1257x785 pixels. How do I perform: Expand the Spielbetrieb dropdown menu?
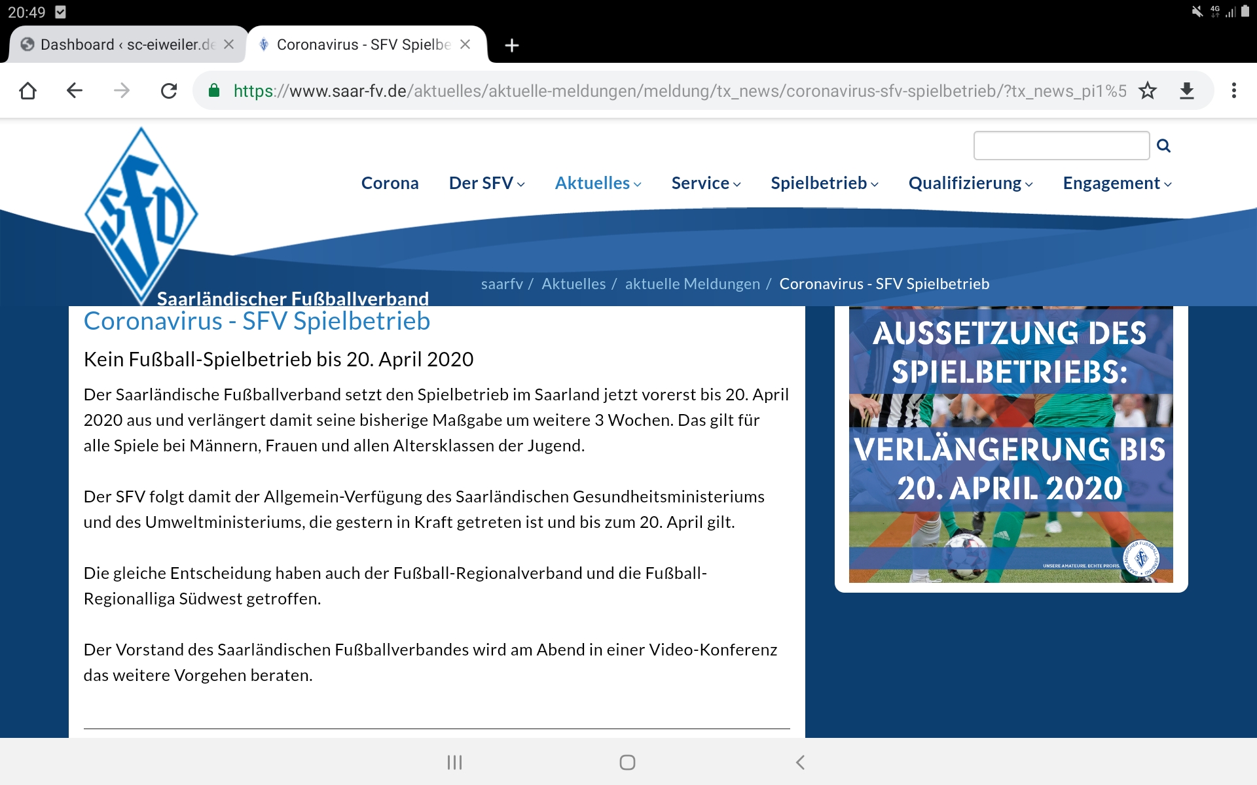[824, 183]
